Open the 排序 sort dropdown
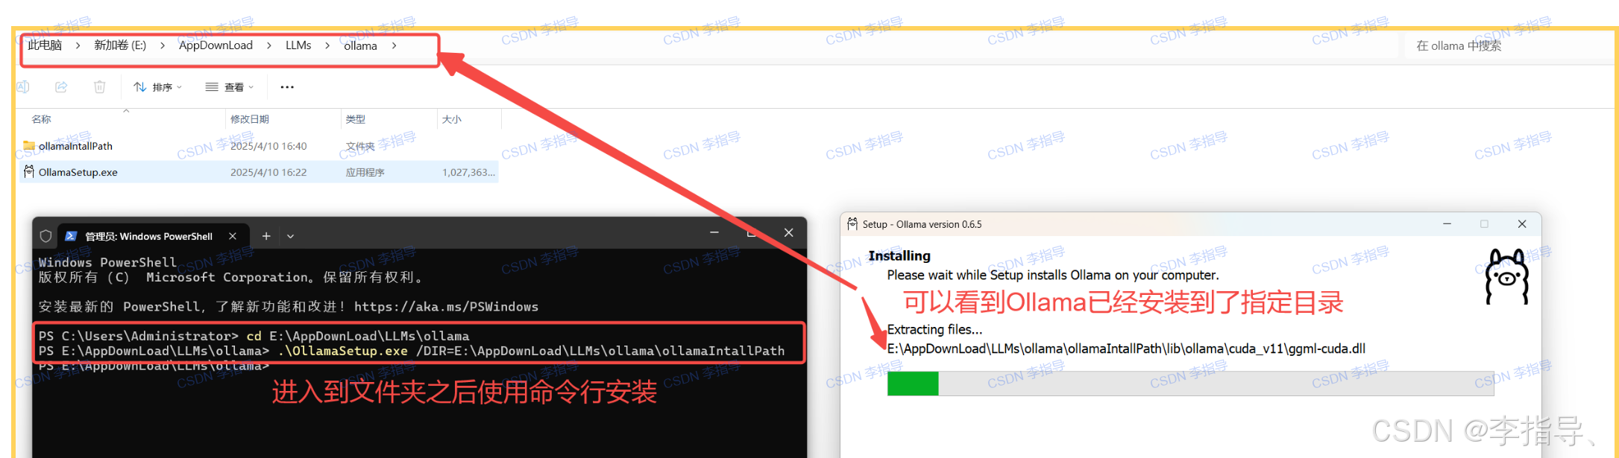 pyautogui.click(x=158, y=87)
